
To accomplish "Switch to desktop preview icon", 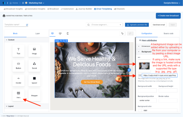I will click(x=60, y=34).
